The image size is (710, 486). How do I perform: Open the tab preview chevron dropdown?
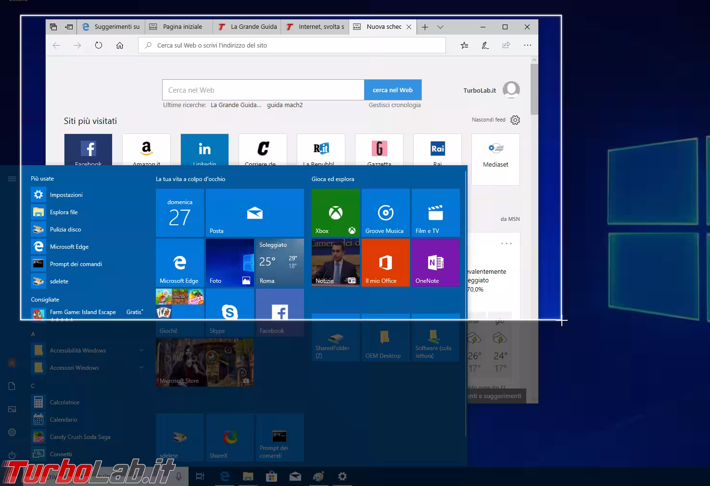pos(440,27)
